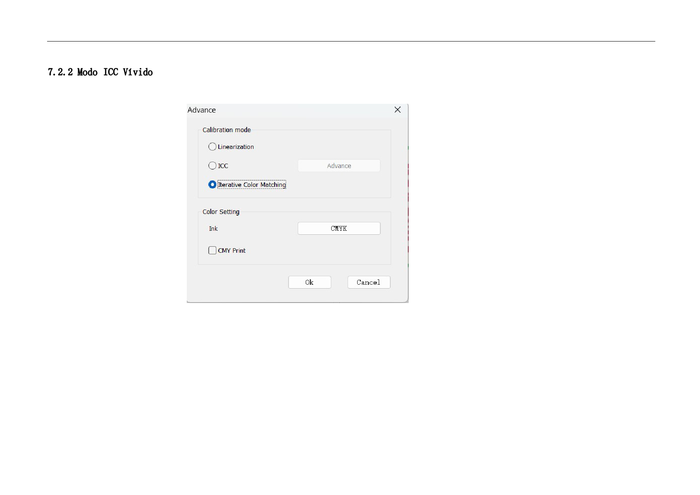Close the Advance dialog with the X
The height and width of the screenshot is (495, 700).
click(x=397, y=110)
